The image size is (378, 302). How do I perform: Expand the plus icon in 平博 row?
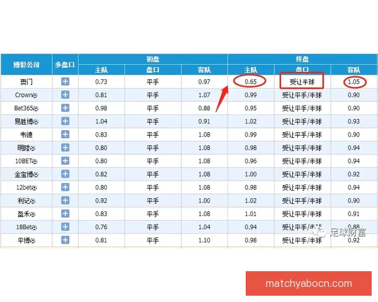pyautogui.click(x=65, y=240)
